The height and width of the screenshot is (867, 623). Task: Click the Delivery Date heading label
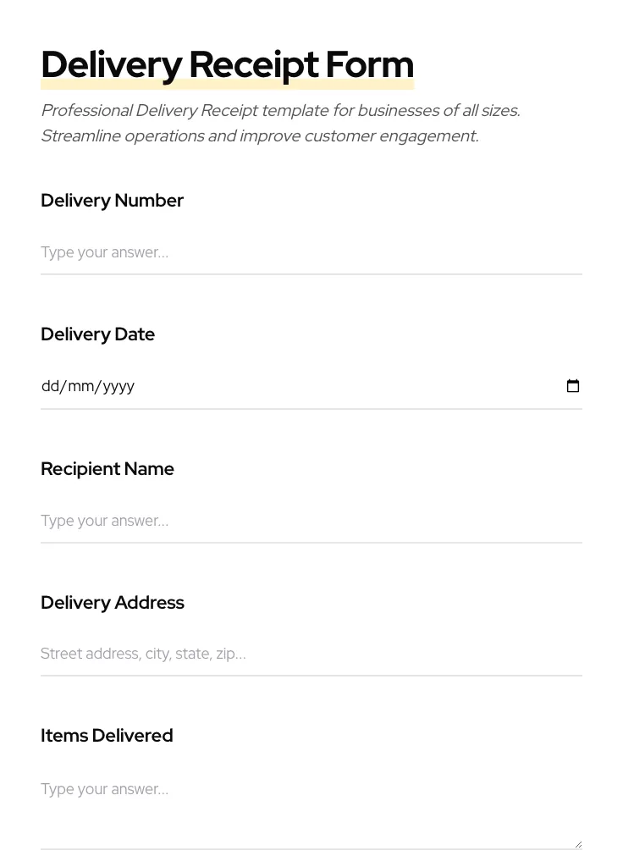pyautogui.click(x=97, y=334)
